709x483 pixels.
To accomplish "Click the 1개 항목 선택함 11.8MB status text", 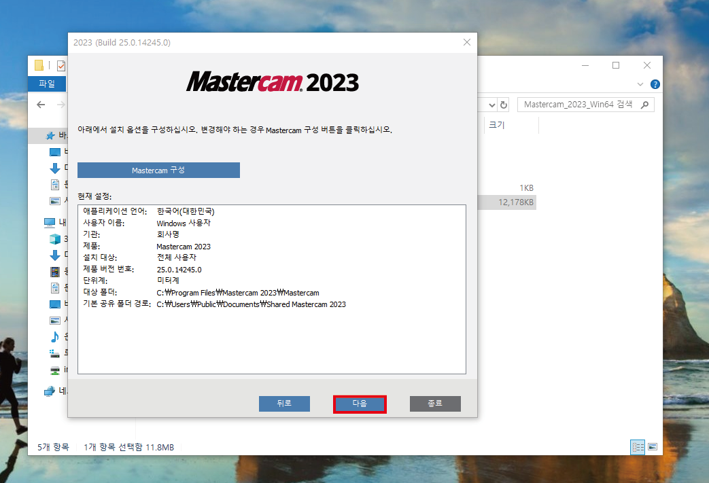I will 129,447.
